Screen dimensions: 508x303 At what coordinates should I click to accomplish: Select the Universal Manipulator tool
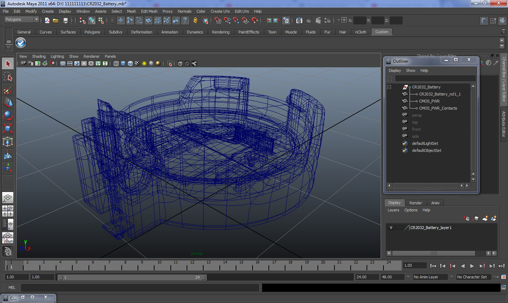click(x=8, y=142)
